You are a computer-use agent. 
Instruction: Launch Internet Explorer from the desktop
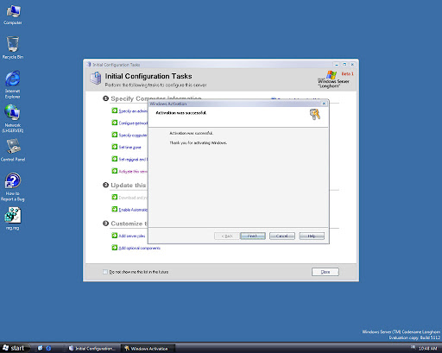(x=13, y=85)
